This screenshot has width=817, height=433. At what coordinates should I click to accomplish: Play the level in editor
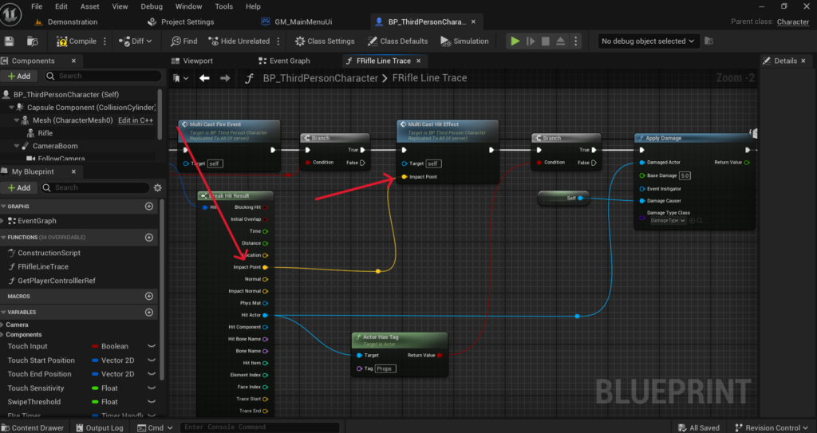515,41
